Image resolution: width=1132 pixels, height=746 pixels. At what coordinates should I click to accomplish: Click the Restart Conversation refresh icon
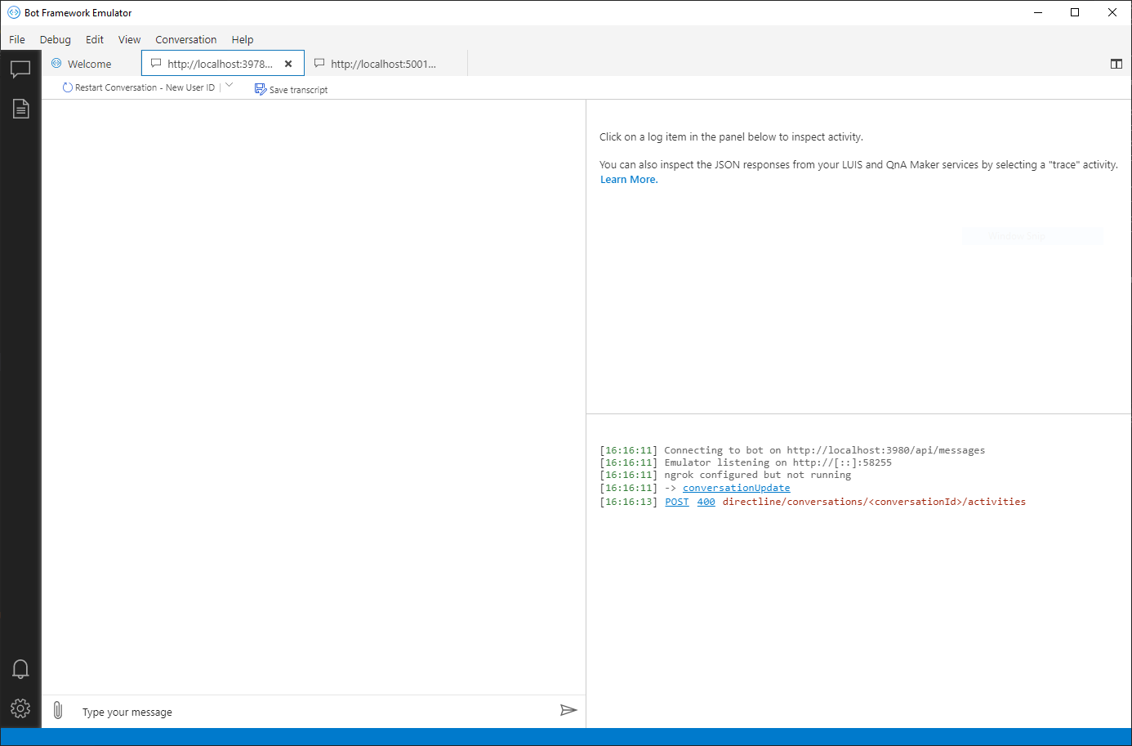[x=66, y=87]
